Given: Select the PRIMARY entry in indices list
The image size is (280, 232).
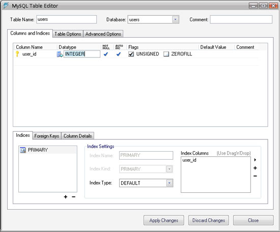Looking at the screenshot, I should [x=48, y=150].
